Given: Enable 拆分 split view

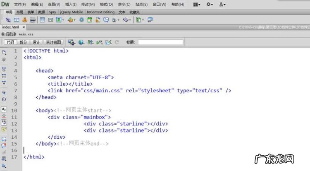Looking at the screenshot, I should point(23,42).
